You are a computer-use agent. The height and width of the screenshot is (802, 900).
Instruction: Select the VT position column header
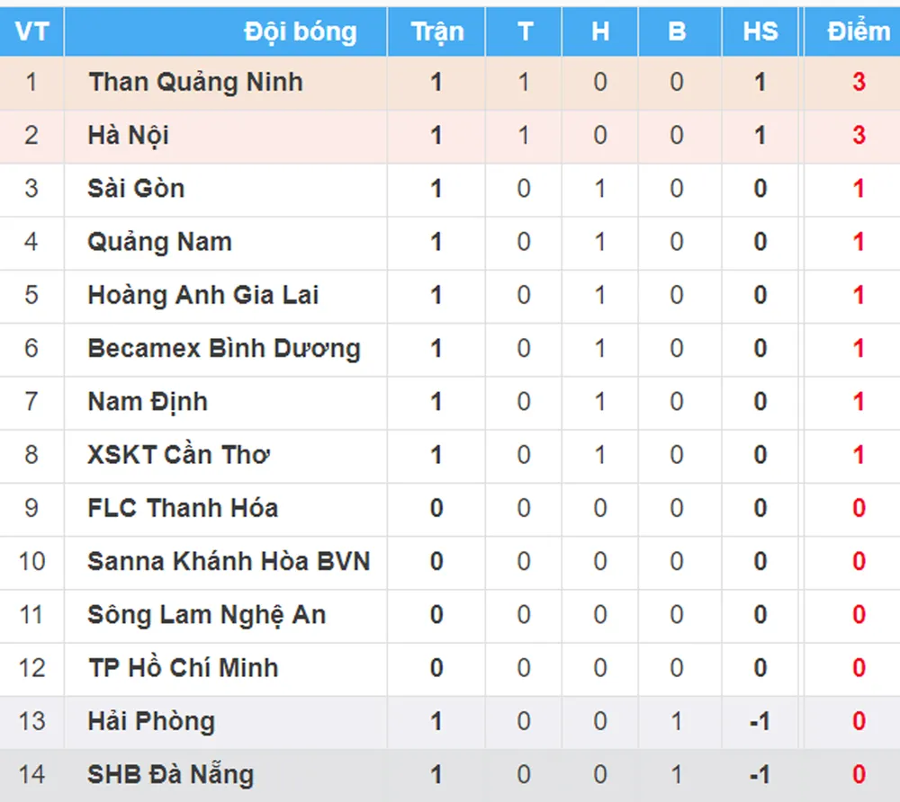click(x=31, y=32)
